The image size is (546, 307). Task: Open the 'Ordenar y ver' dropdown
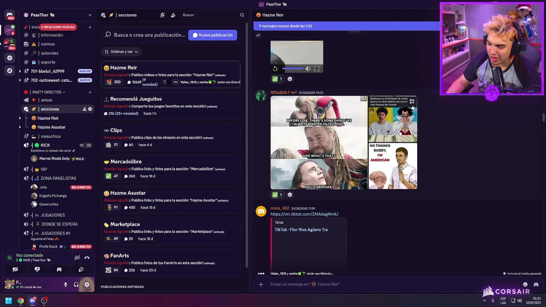click(121, 52)
